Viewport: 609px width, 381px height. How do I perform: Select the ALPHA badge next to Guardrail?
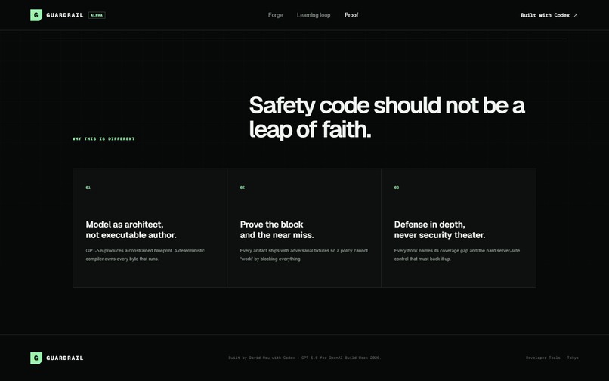[x=97, y=15]
